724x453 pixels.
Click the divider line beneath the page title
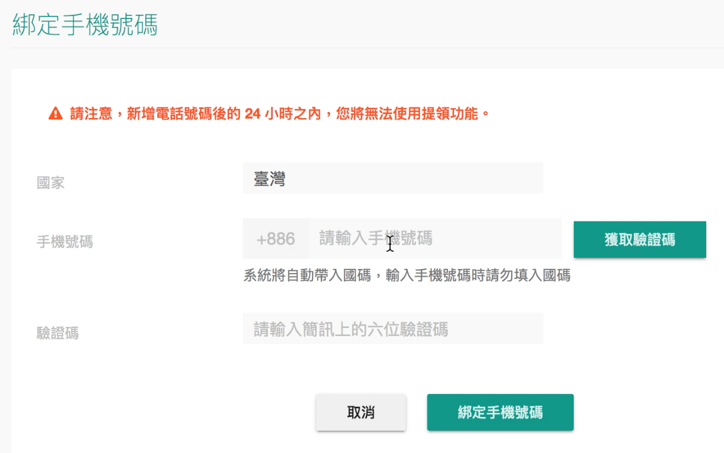click(x=368, y=48)
